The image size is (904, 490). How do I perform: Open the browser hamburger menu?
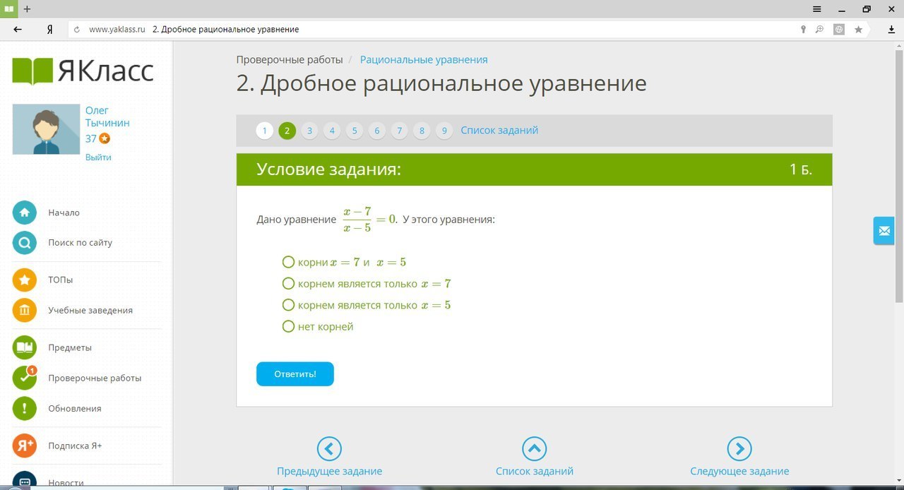point(816,9)
